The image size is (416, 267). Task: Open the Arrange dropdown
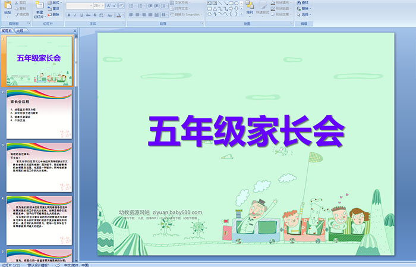250,8
